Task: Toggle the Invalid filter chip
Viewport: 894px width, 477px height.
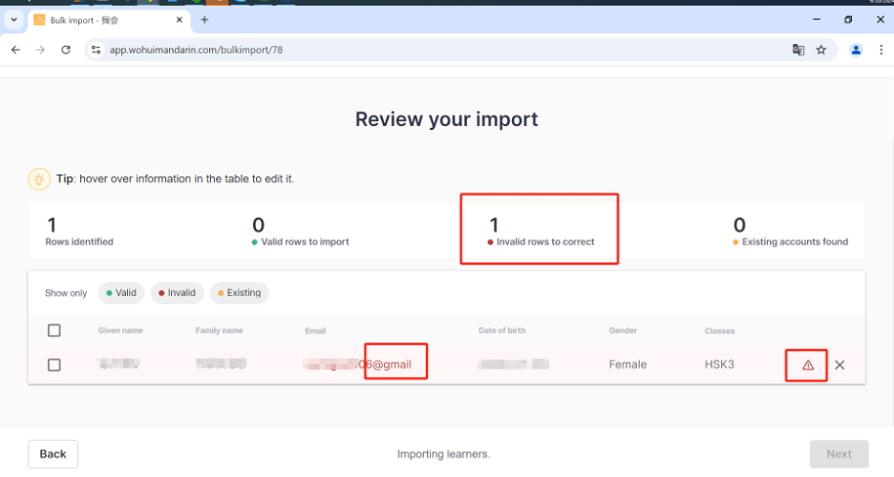Action: pyautogui.click(x=177, y=293)
